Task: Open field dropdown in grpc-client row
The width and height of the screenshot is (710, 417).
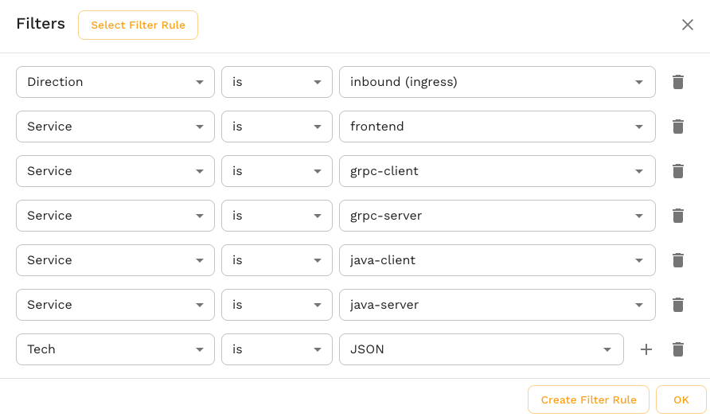Action: pos(115,171)
